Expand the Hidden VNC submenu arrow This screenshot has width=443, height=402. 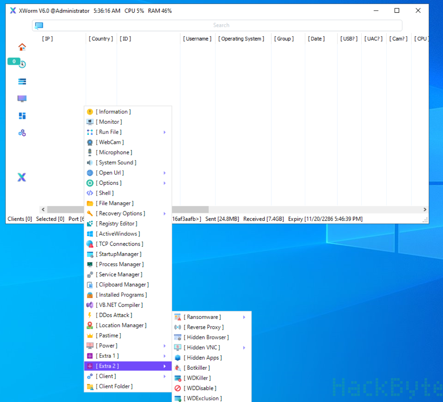(244, 348)
